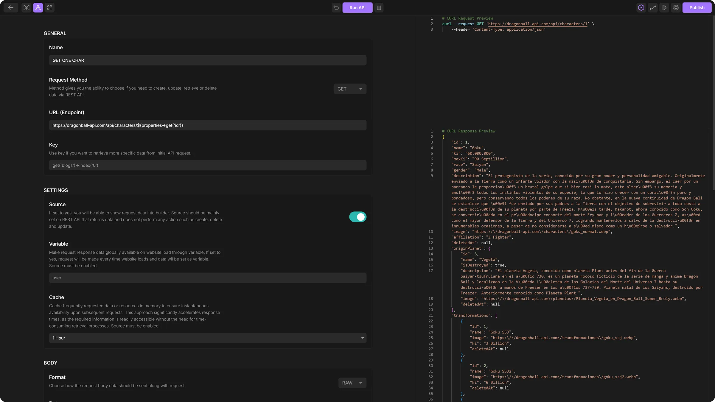The height and width of the screenshot is (402, 715).
Task: Open the body Format RAW dropdown
Action: point(352,383)
